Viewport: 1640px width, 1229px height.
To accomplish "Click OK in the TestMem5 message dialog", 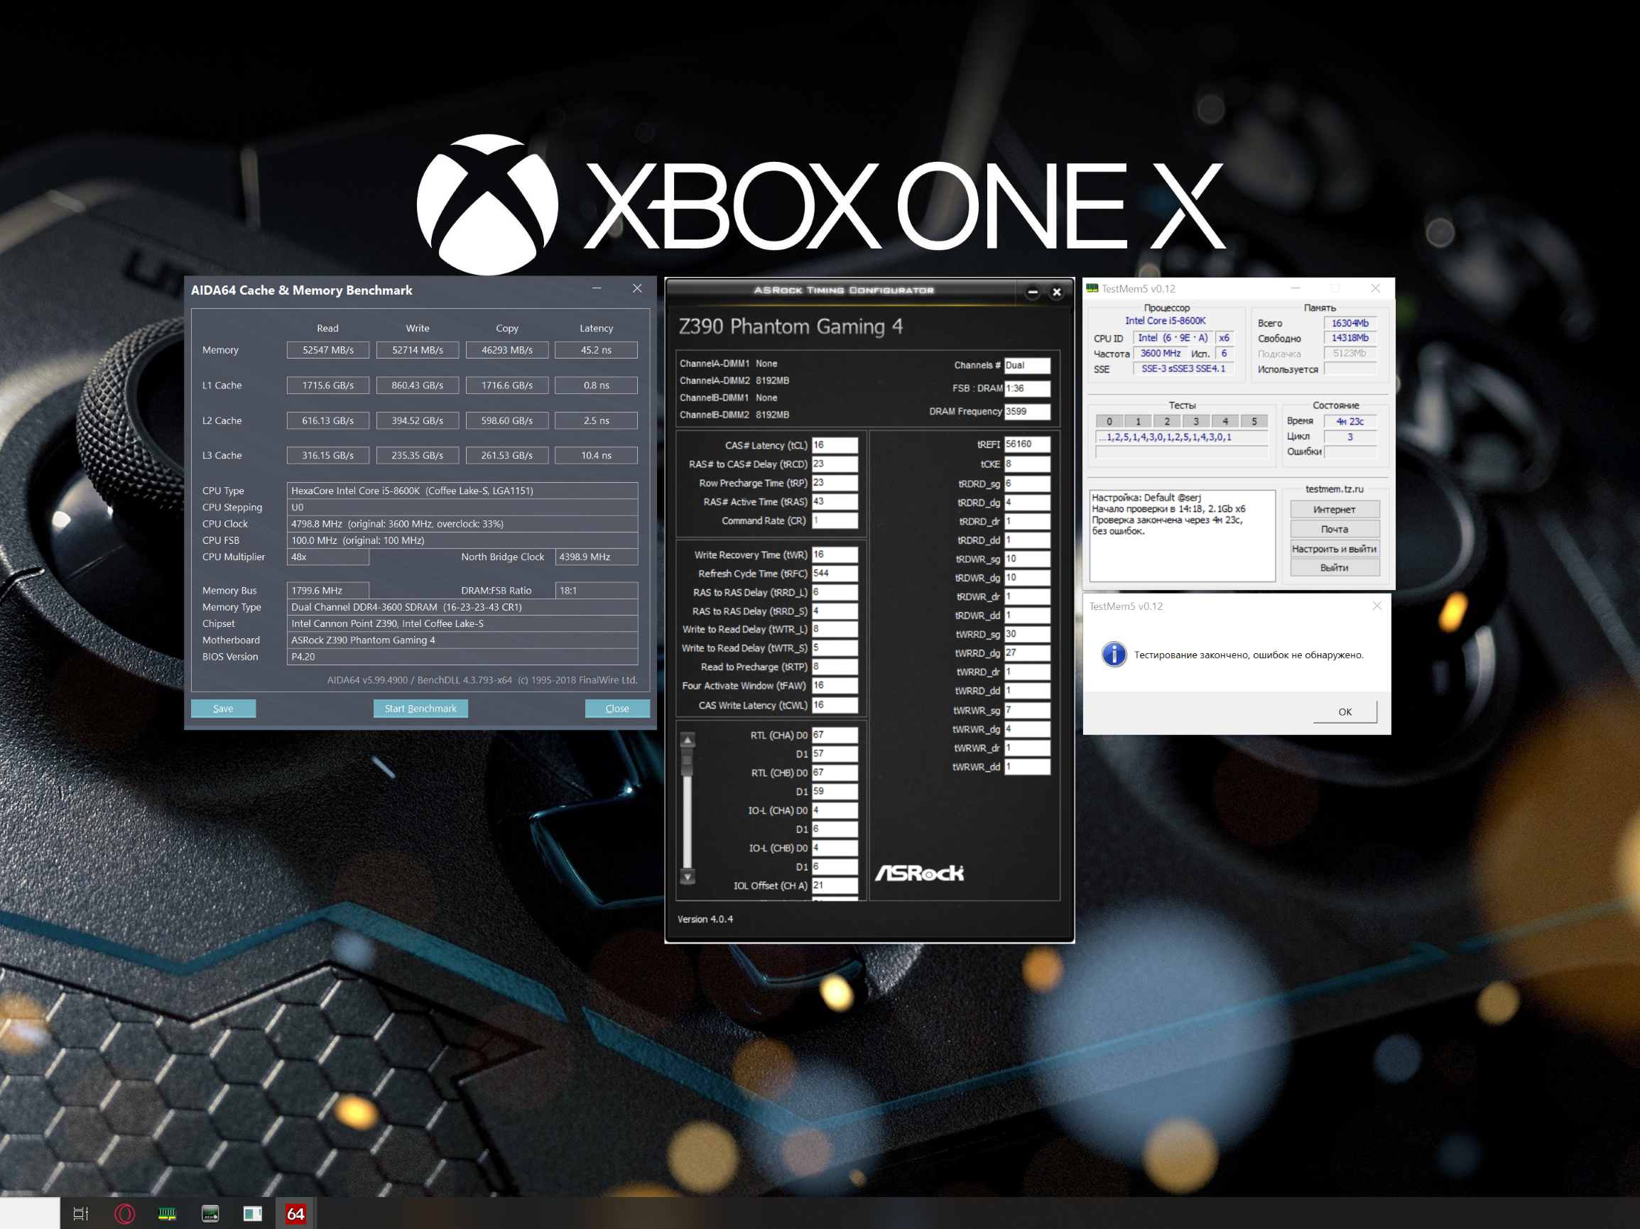I will pyautogui.click(x=1345, y=711).
